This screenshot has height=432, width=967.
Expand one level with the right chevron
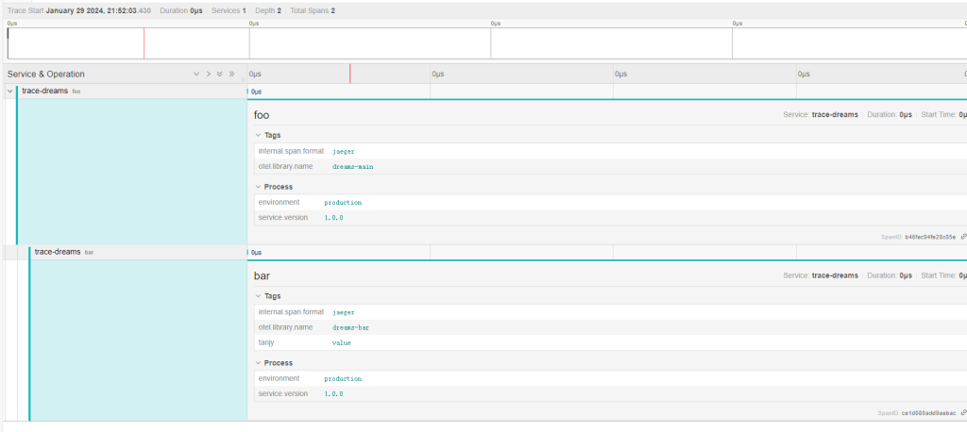pyautogui.click(x=208, y=74)
